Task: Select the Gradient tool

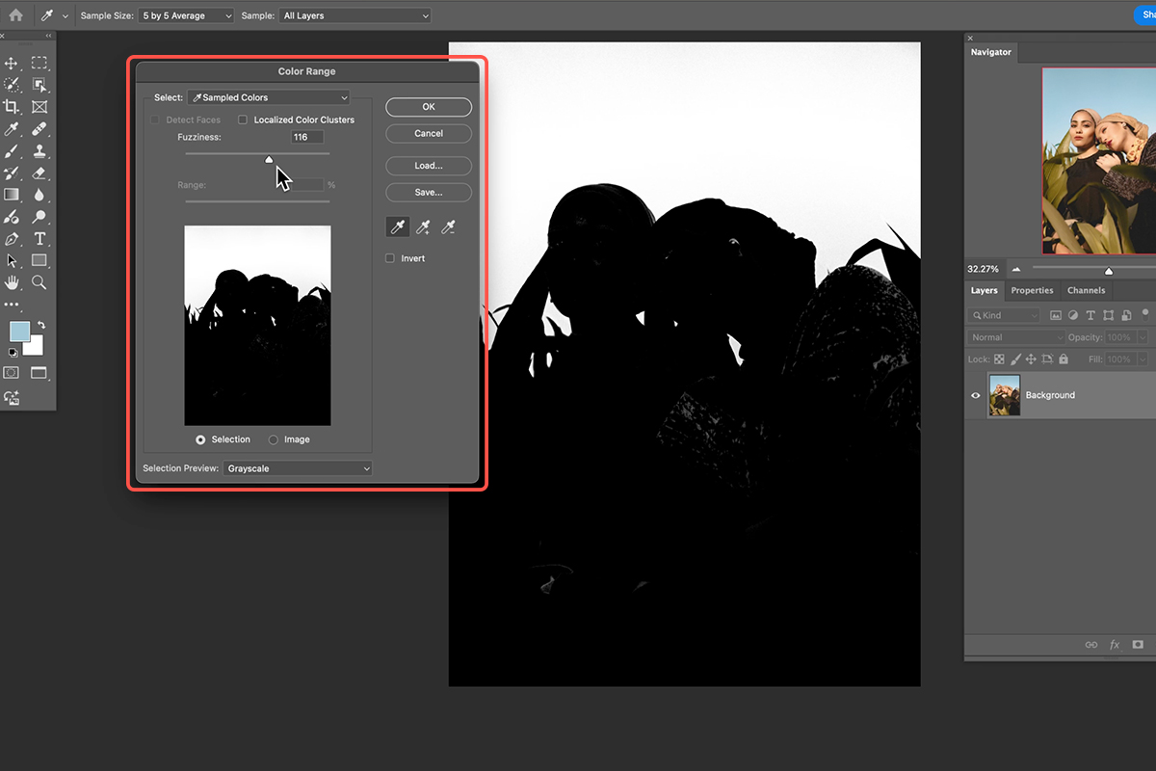Action: coord(13,193)
